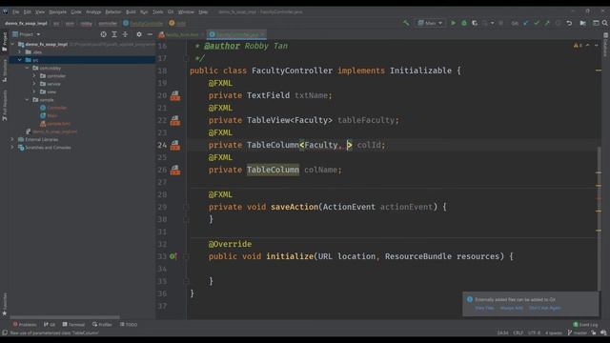
Task: Click the Build Project hammer icon
Action: click(406, 23)
